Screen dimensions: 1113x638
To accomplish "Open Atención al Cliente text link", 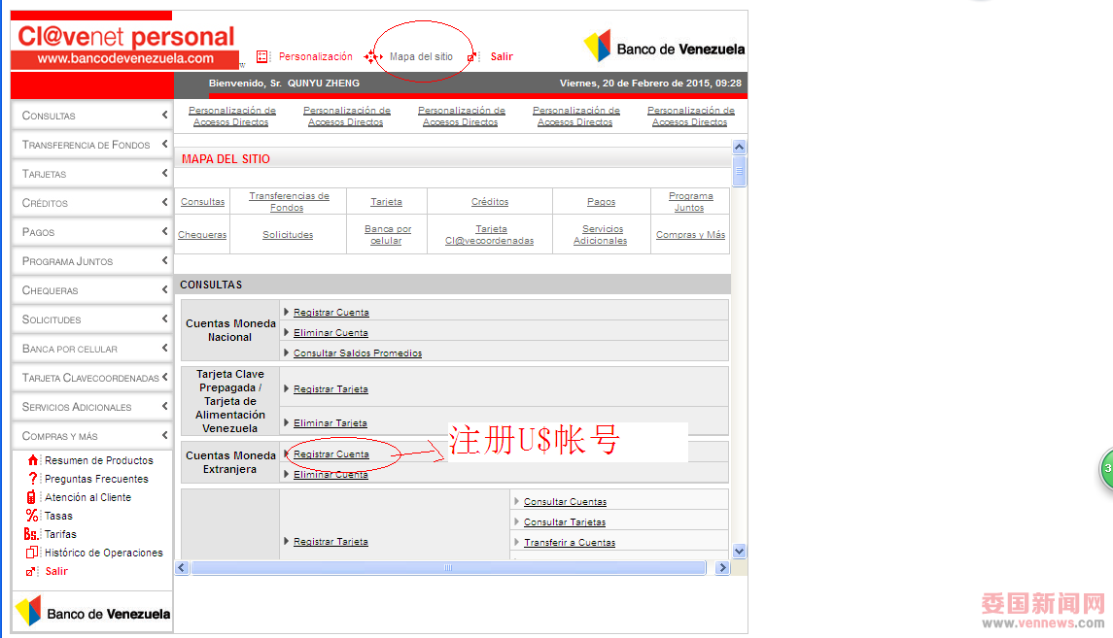I will (x=88, y=497).
